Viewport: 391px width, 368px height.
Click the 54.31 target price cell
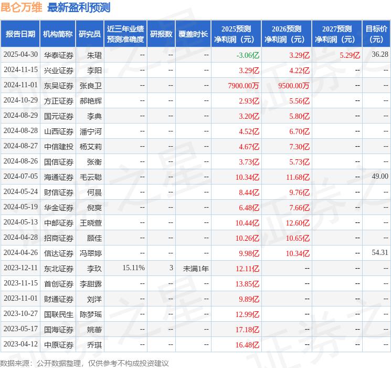coord(380,252)
